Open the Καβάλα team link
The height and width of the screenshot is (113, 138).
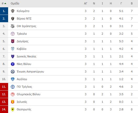point(21,49)
